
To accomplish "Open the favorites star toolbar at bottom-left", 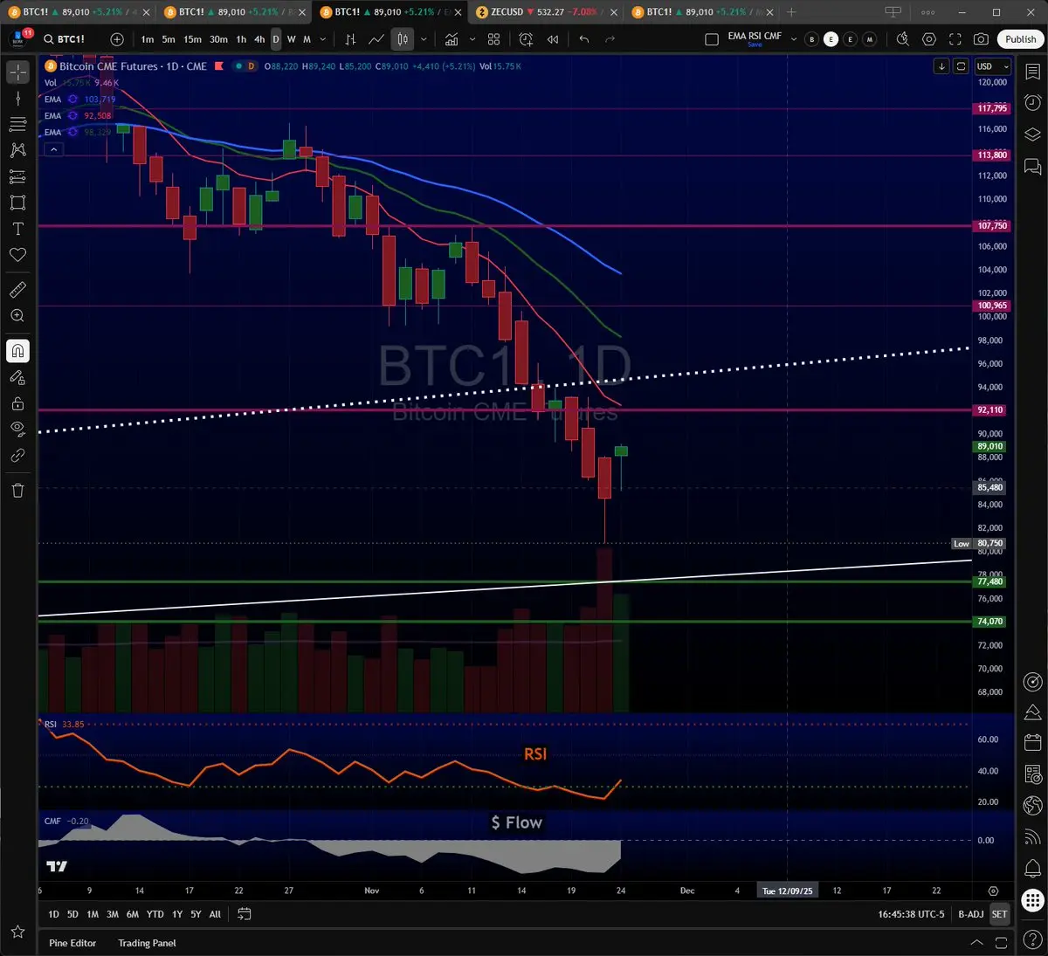I will pos(17,932).
